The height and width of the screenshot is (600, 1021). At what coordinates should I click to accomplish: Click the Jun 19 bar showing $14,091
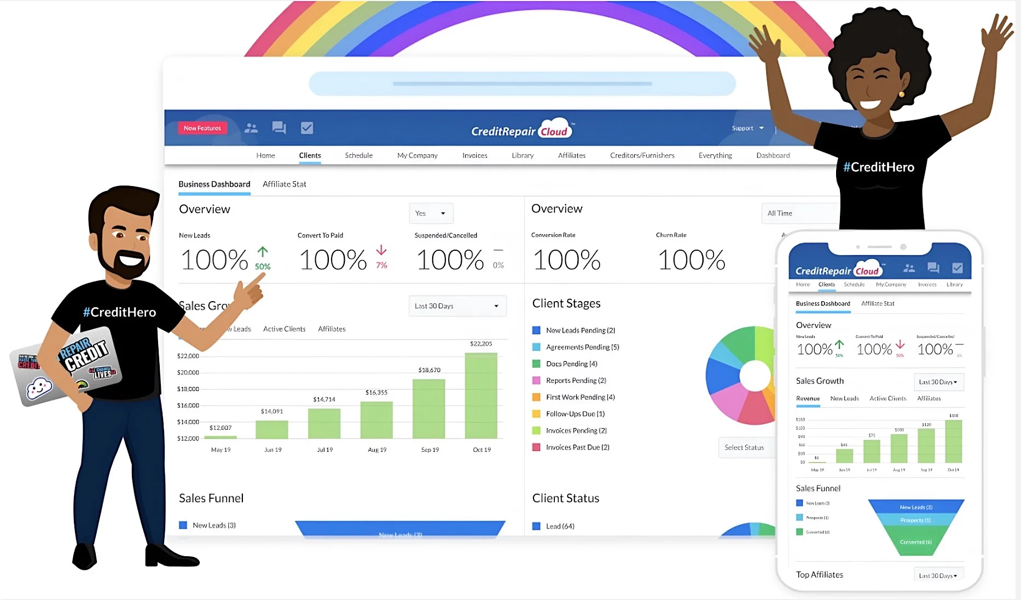click(x=272, y=429)
